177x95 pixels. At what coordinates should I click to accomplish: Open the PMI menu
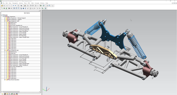point(29,3)
